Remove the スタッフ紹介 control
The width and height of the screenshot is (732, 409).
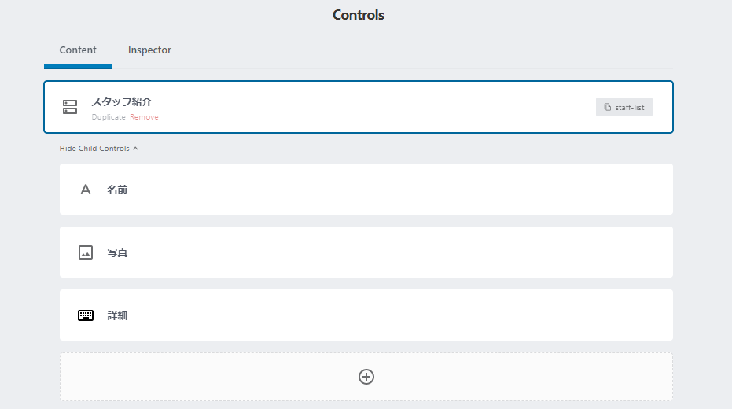pyautogui.click(x=144, y=117)
